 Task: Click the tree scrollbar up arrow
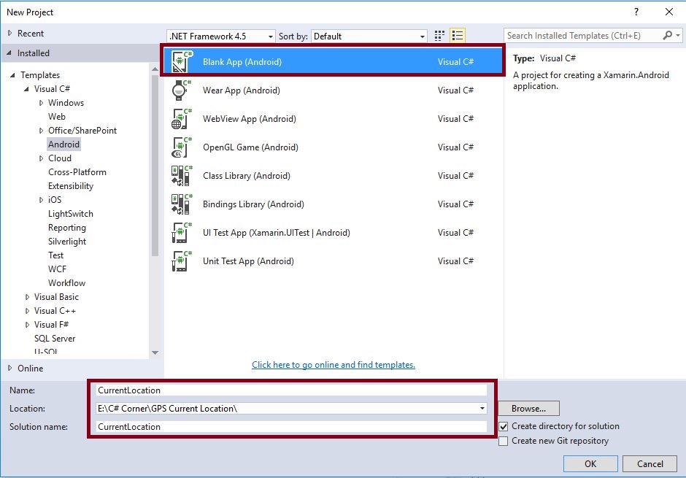155,69
